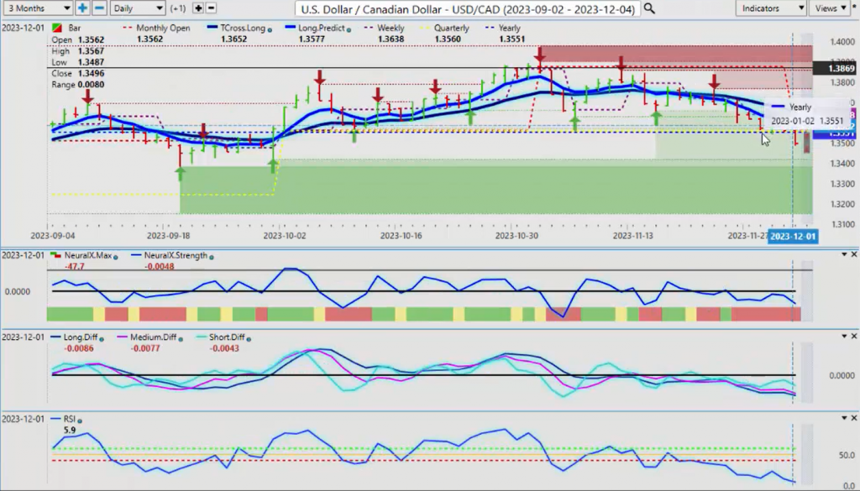Open the Diff panel options arrow
The image size is (860, 491).
(x=844, y=336)
